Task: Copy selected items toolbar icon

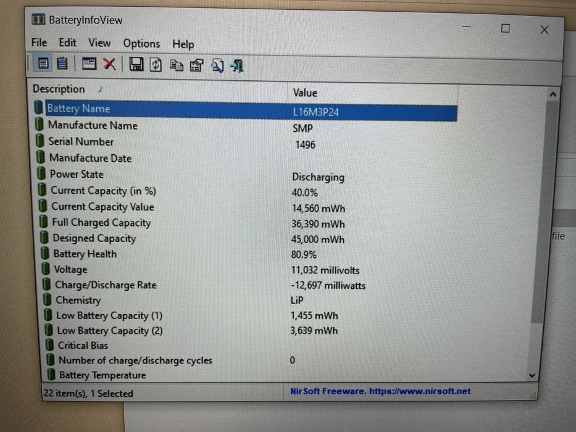Action: [177, 65]
